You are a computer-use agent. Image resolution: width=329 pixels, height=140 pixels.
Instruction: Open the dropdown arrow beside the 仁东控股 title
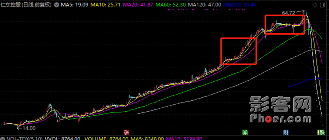56,5
